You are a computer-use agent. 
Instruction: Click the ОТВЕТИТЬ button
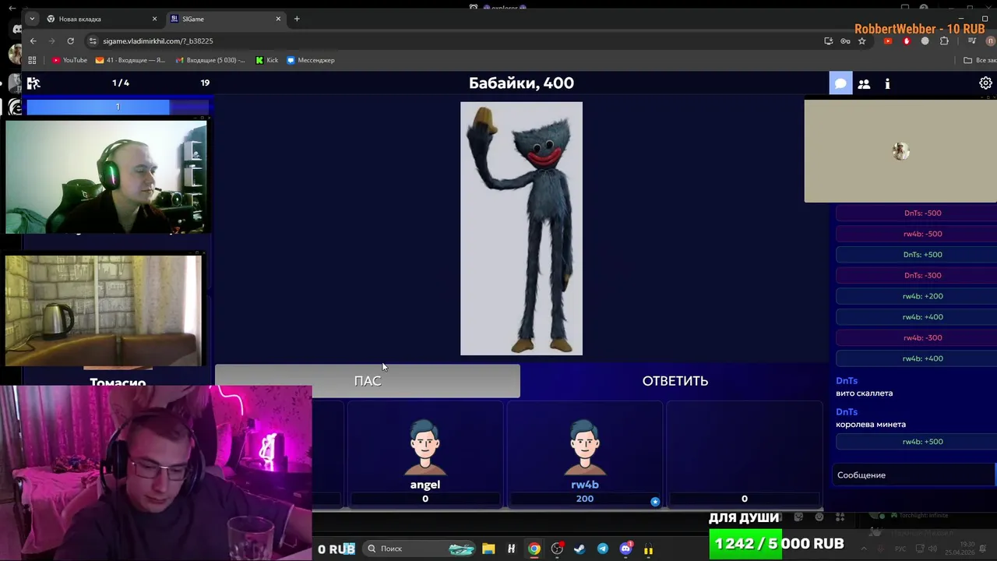point(675,381)
